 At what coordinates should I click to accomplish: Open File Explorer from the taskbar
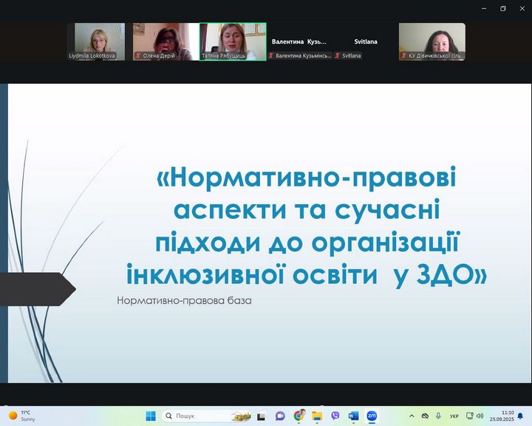tap(317, 416)
